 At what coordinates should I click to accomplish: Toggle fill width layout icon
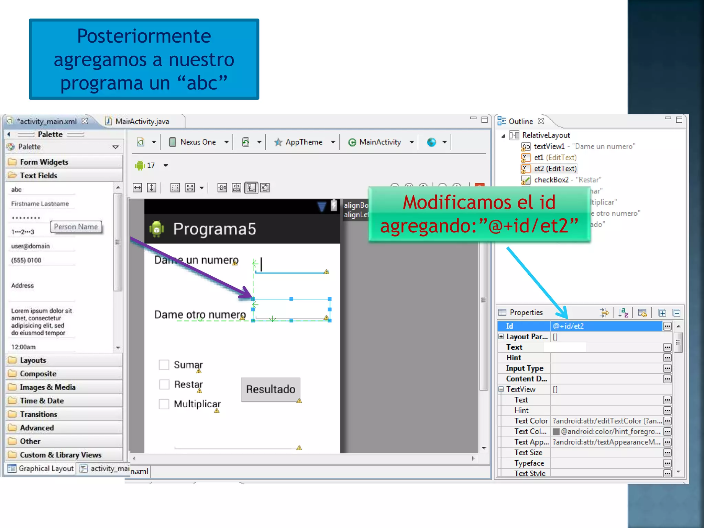(x=137, y=188)
